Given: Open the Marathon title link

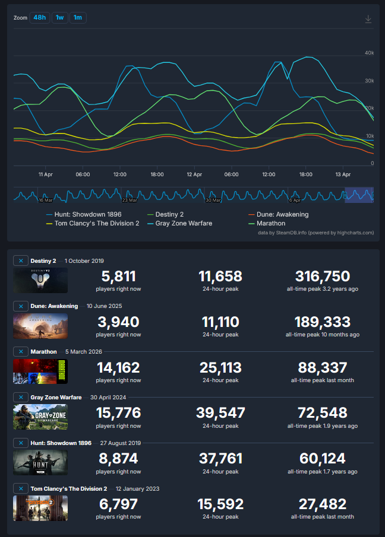Looking at the screenshot, I should tap(43, 352).
